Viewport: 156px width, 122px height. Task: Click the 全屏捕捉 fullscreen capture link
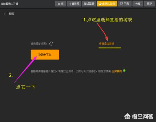point(117,71)
